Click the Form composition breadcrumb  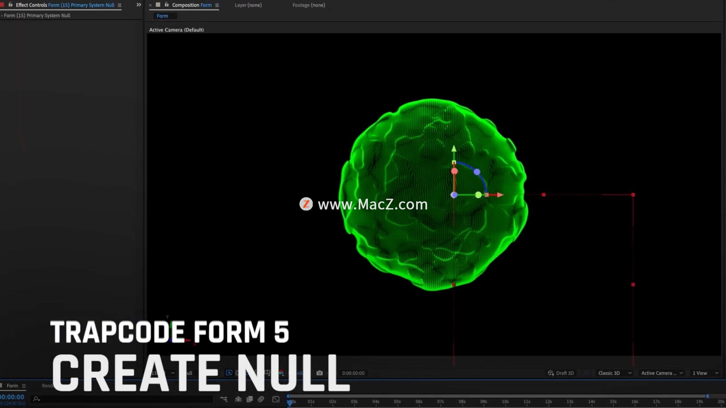pos(162,16)
